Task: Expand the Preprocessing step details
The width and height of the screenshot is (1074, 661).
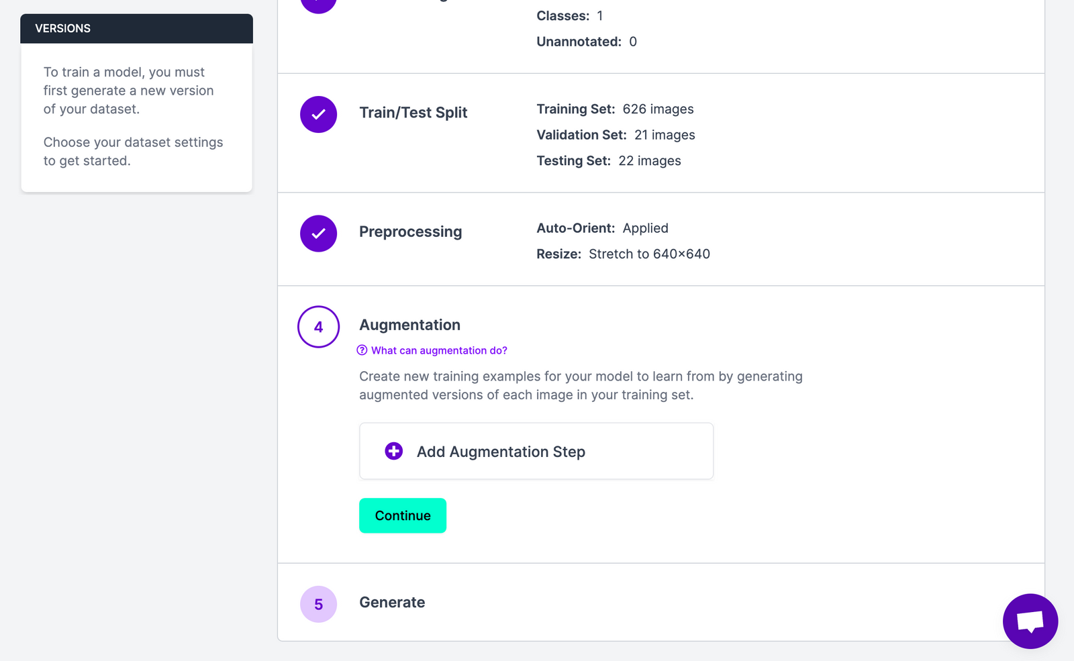Action: [410, 232]
